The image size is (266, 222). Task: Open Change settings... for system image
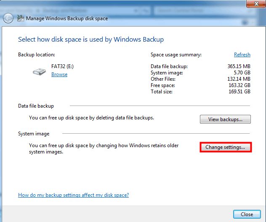(x=225, y=147)
